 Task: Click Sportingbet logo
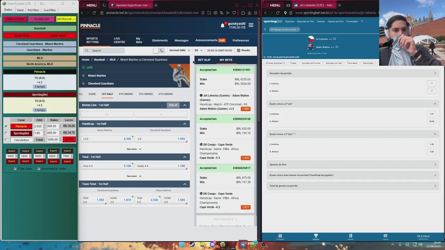[x=273, y=21]
